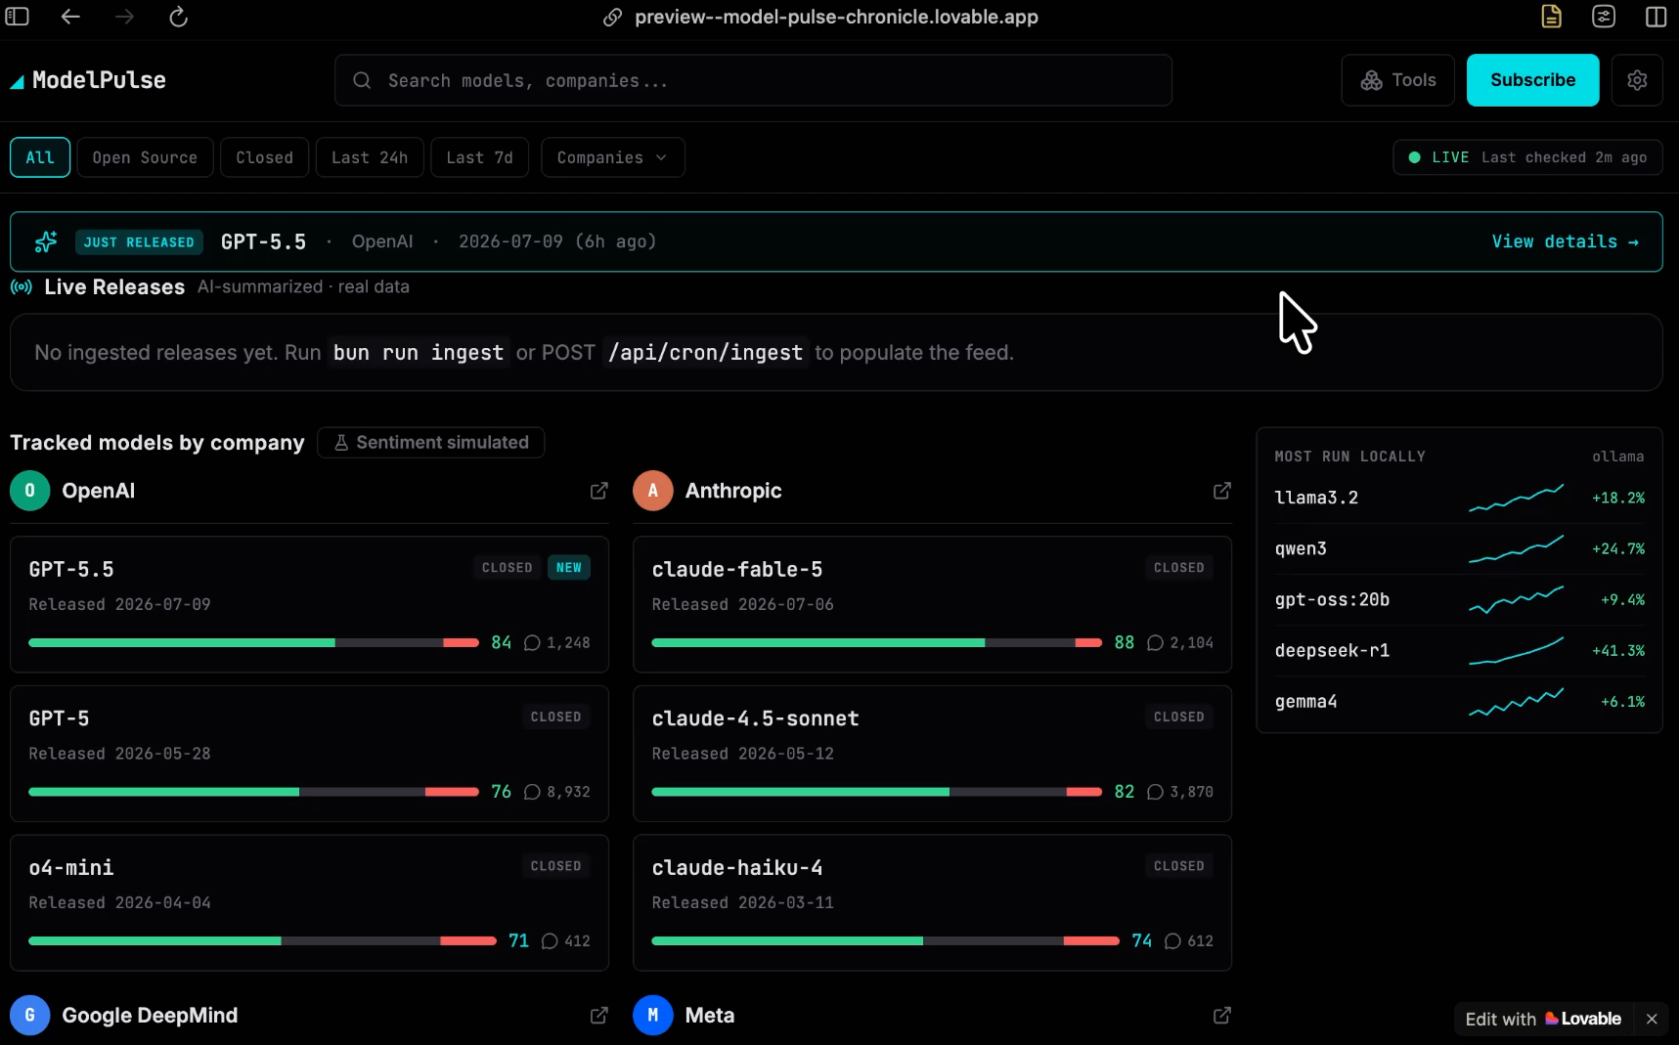Click the Subscribe button
1679x1045 pixels.
[x=1532, y=80]
